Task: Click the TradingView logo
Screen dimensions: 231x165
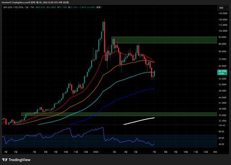Action: (x=16, y=160)
